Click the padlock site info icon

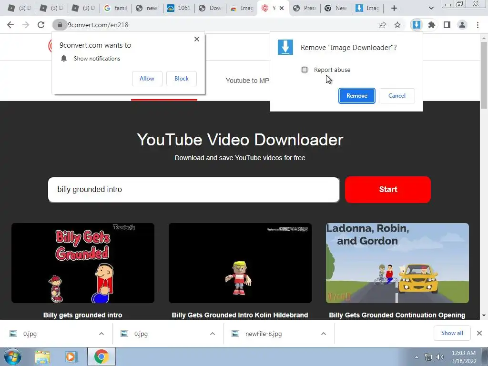click(60, 25)
